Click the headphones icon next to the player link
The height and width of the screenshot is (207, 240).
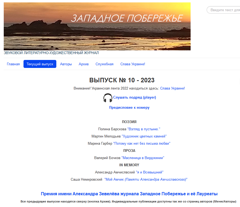(x=108, y=98)
